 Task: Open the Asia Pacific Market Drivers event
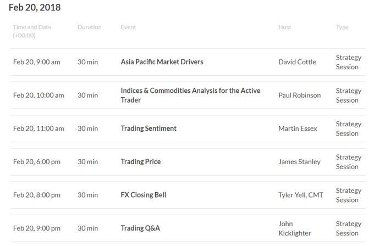click(x=162, y=62)
